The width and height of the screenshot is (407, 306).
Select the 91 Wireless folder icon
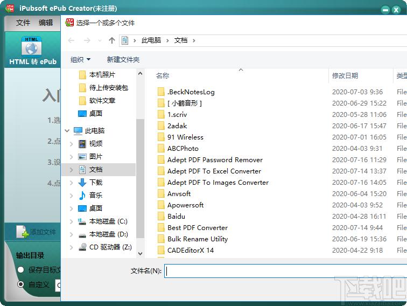[161, 137]
